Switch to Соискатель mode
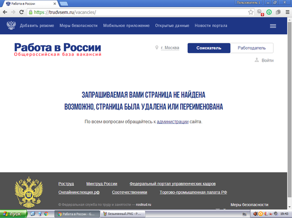Screen dimensions: 292x218 coord(209,48)
